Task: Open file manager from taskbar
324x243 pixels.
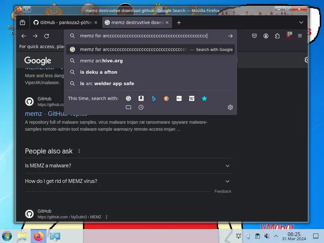Action: pos(22,236)
